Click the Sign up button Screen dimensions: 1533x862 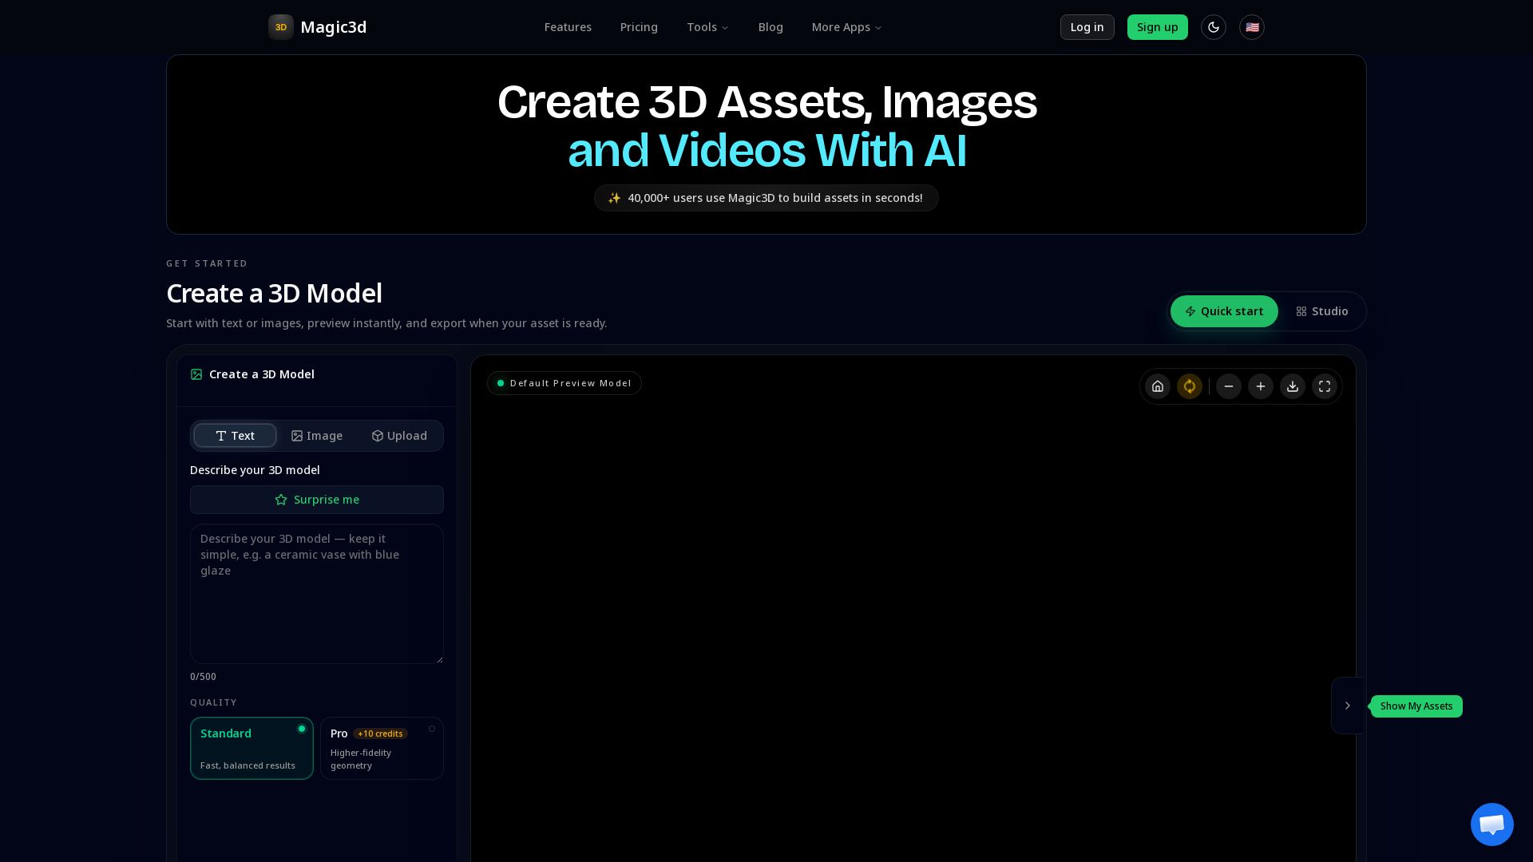pos(1158,27)
